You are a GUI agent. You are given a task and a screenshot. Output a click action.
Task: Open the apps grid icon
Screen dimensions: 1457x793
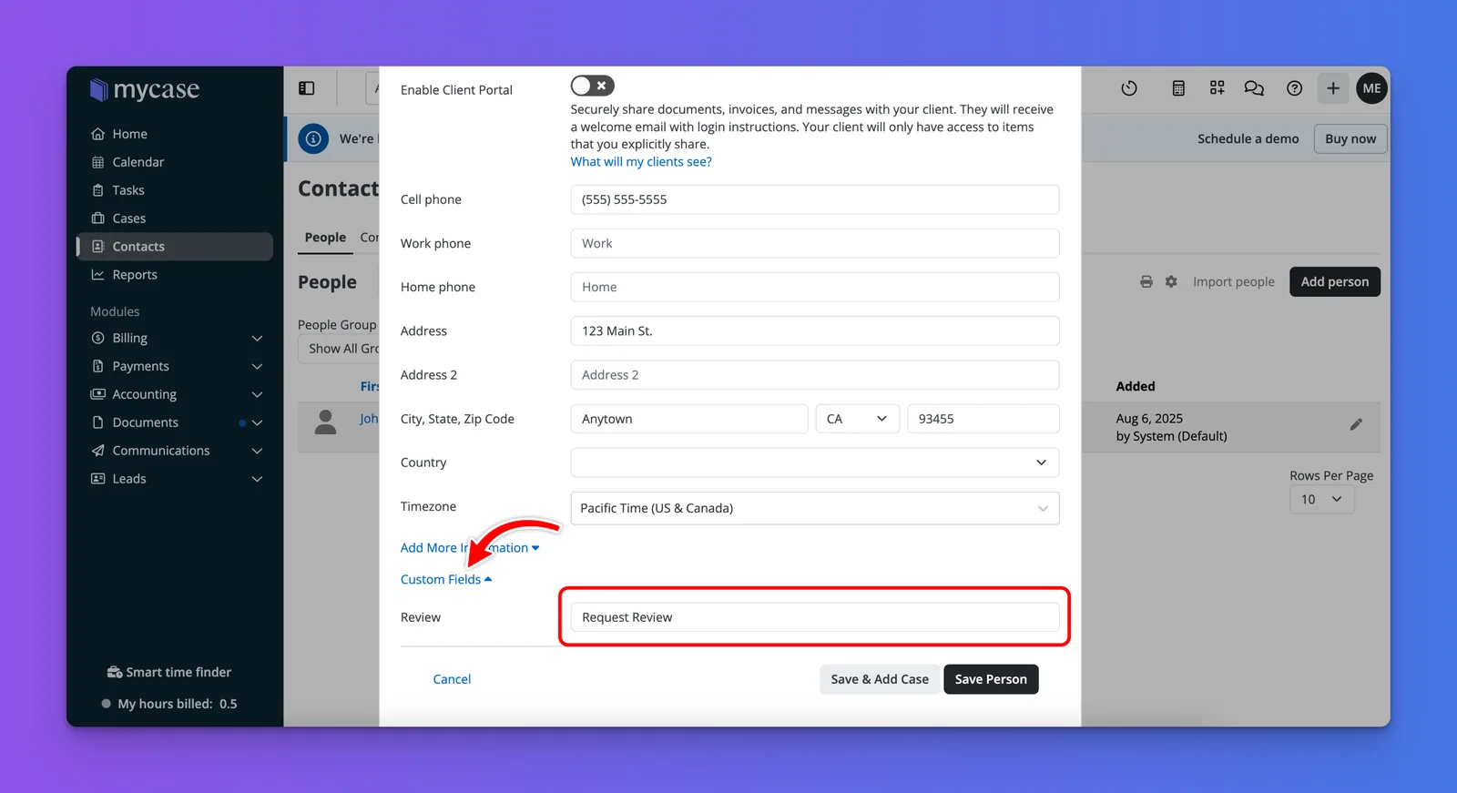tap(1217, 88)
